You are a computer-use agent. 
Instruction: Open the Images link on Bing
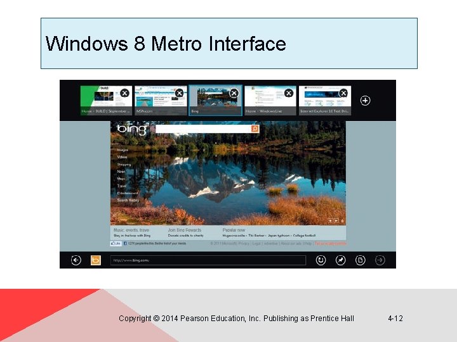(123, 150)
